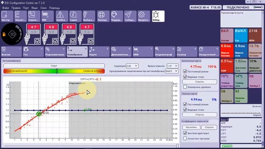This screenshot has height=149, width=265.
Task: Enable Блокировка удаления checkbox
Action: tap(185, 87)
